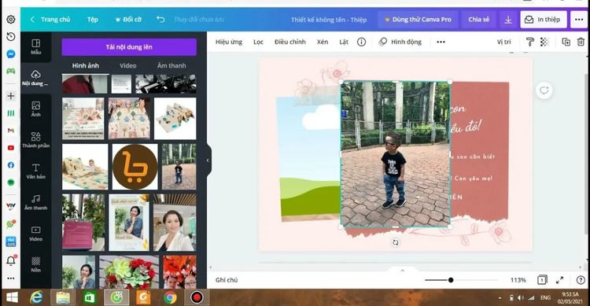Click the delete trash icon
590x306 pixels.
coord(581,42)
